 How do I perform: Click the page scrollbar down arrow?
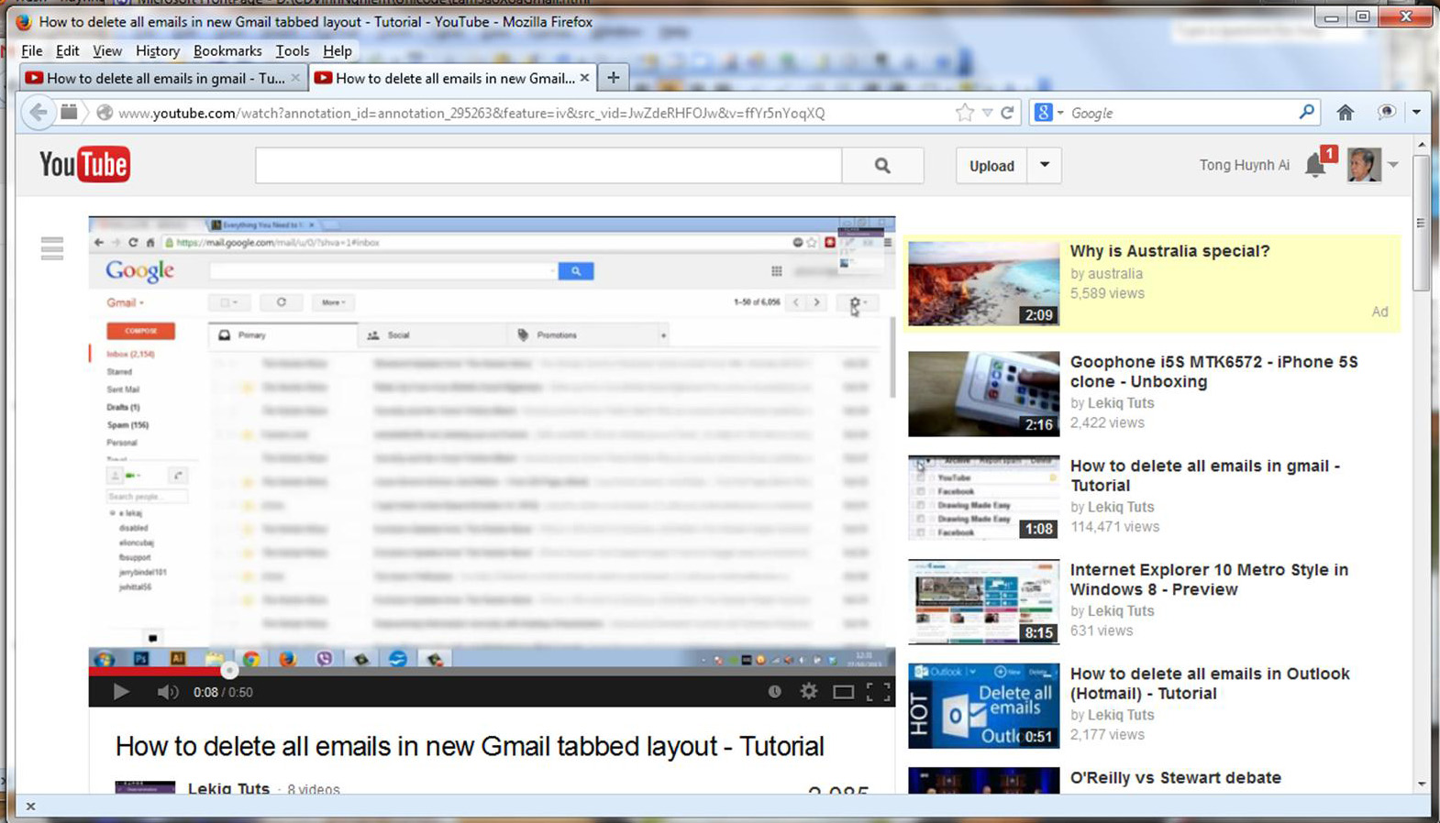pyautogui.click(x=1422, y=785)
